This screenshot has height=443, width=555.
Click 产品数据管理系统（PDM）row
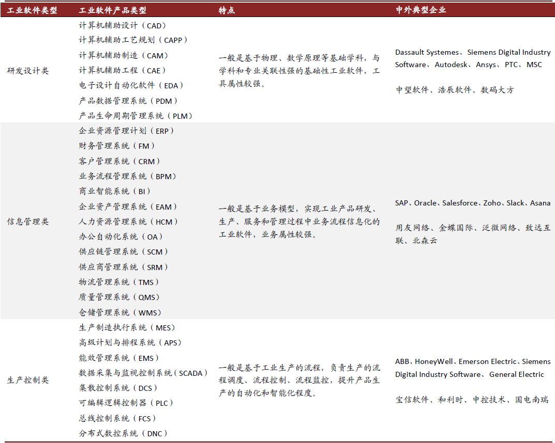coord(128,101)
